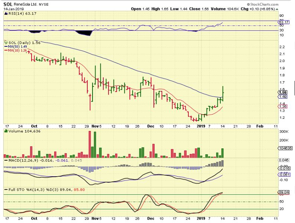Screen dimensions: 295x223
Task: Click the High 1.65 value
Action: pyautogui.click(x=160, y=9)
